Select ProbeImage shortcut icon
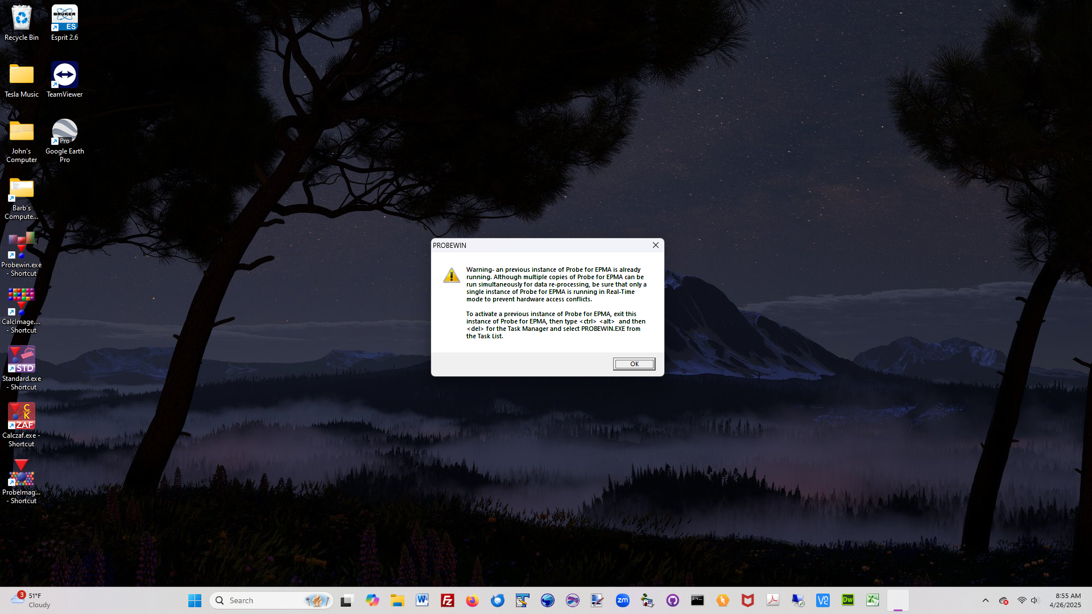Viewport: 1092px width, 614px height. 22,473
